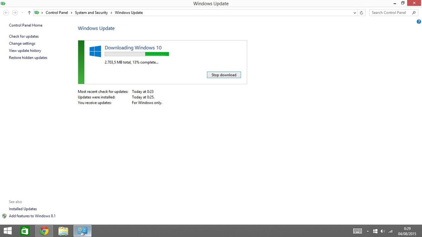The width and height of the screenshot is (422, 237).
Task: Click the window icon in title bar
Action: pos(3,3)
